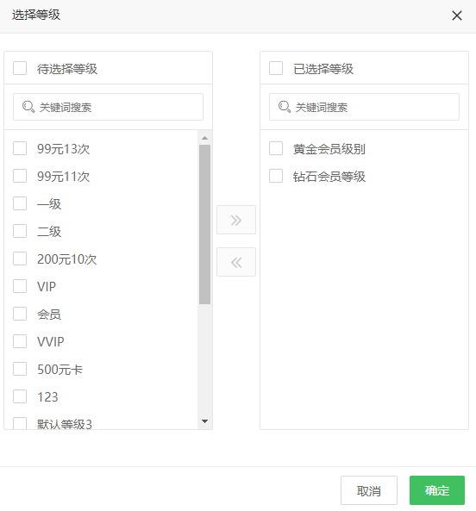The height and width of the screenshot is (511, 476).
Task: Check the 500元卡 checkbox
Action: point(20,369)
